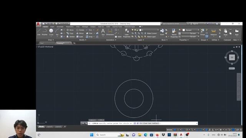Close the command line with X
This screenshot has height=138, width=246.
coord(83,123)
